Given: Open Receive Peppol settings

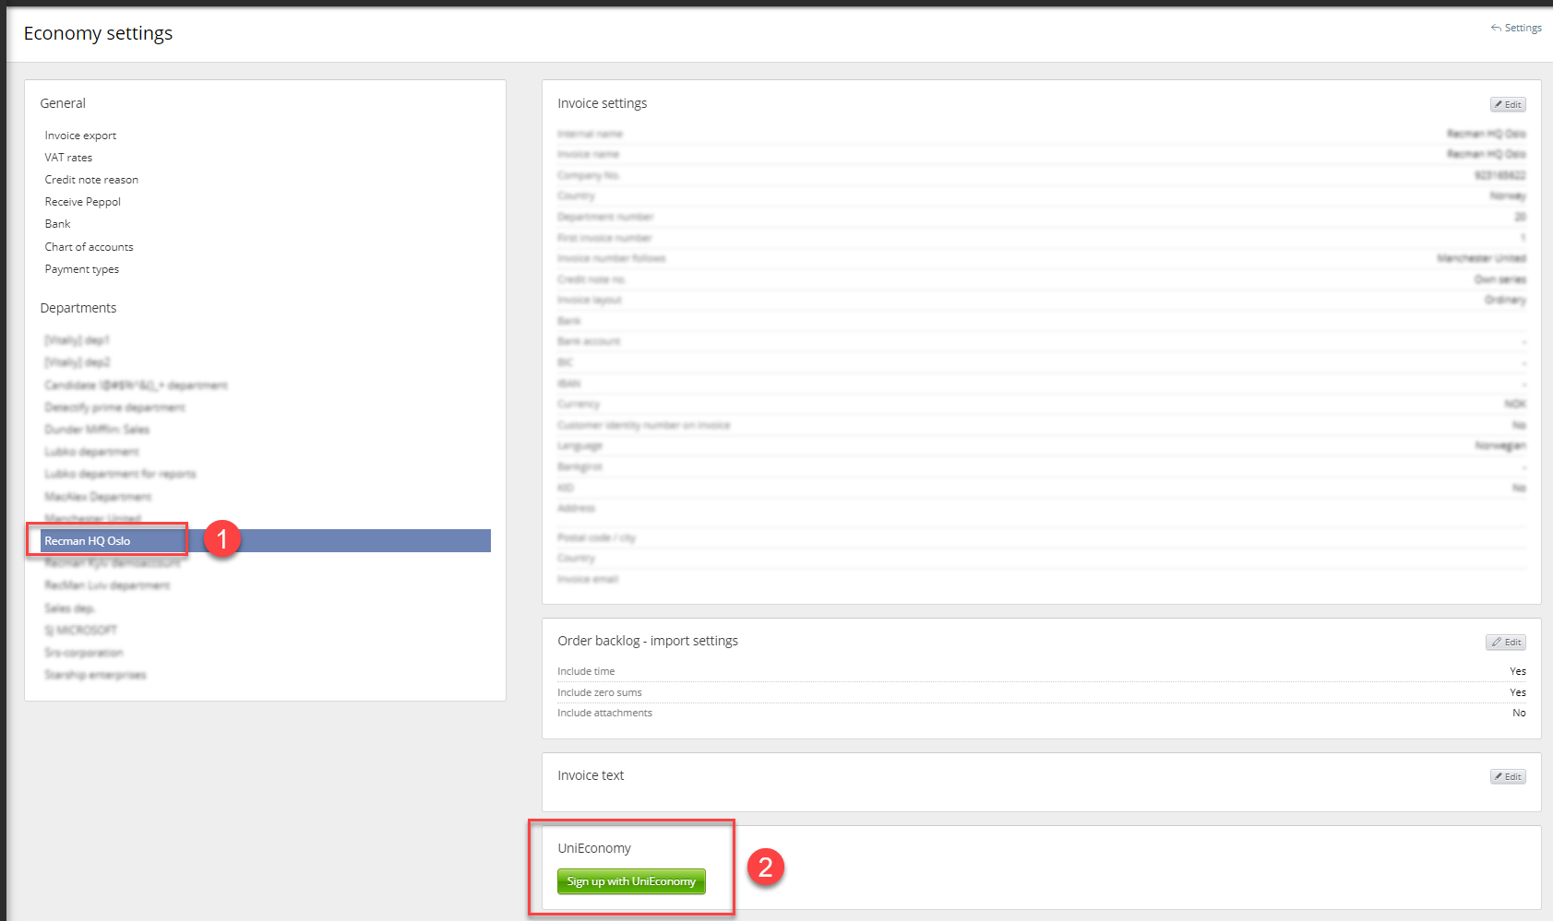Looking at the screenshot, I should [82, 202].
